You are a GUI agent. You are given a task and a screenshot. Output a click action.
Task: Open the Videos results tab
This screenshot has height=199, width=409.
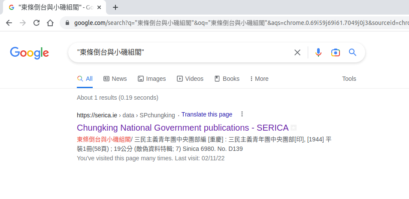coord(190,79)
